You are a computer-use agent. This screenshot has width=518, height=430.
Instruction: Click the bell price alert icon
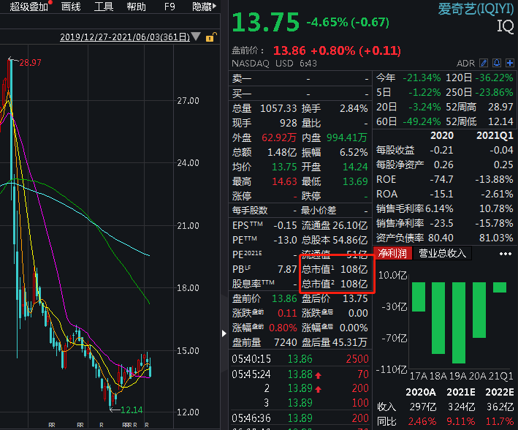coord(497,63)
